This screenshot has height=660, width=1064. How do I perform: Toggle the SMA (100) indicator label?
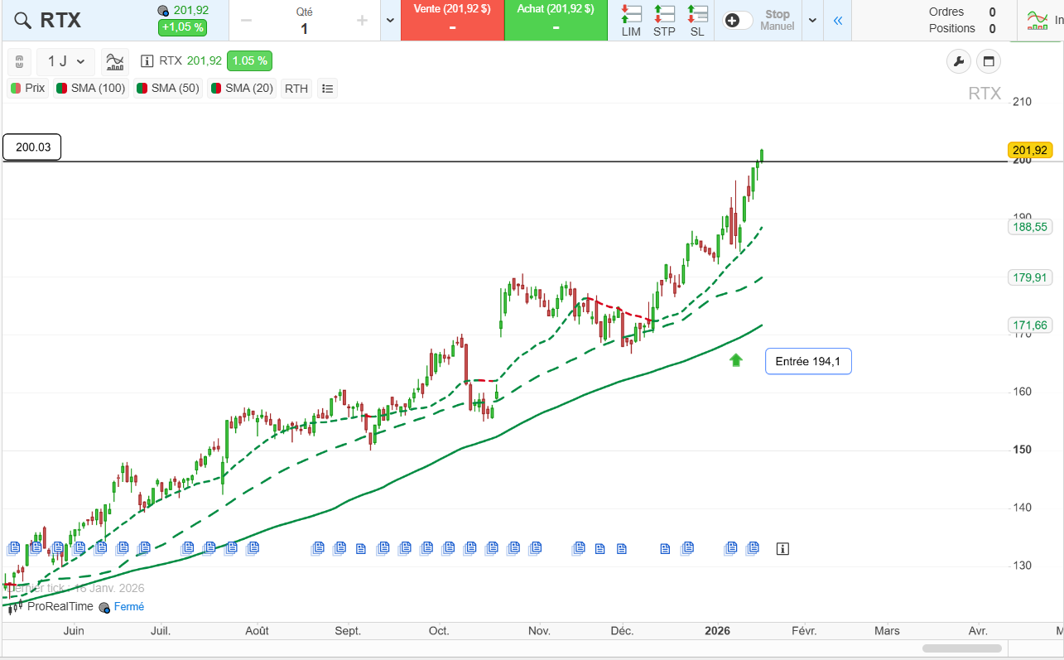point(90,88)
